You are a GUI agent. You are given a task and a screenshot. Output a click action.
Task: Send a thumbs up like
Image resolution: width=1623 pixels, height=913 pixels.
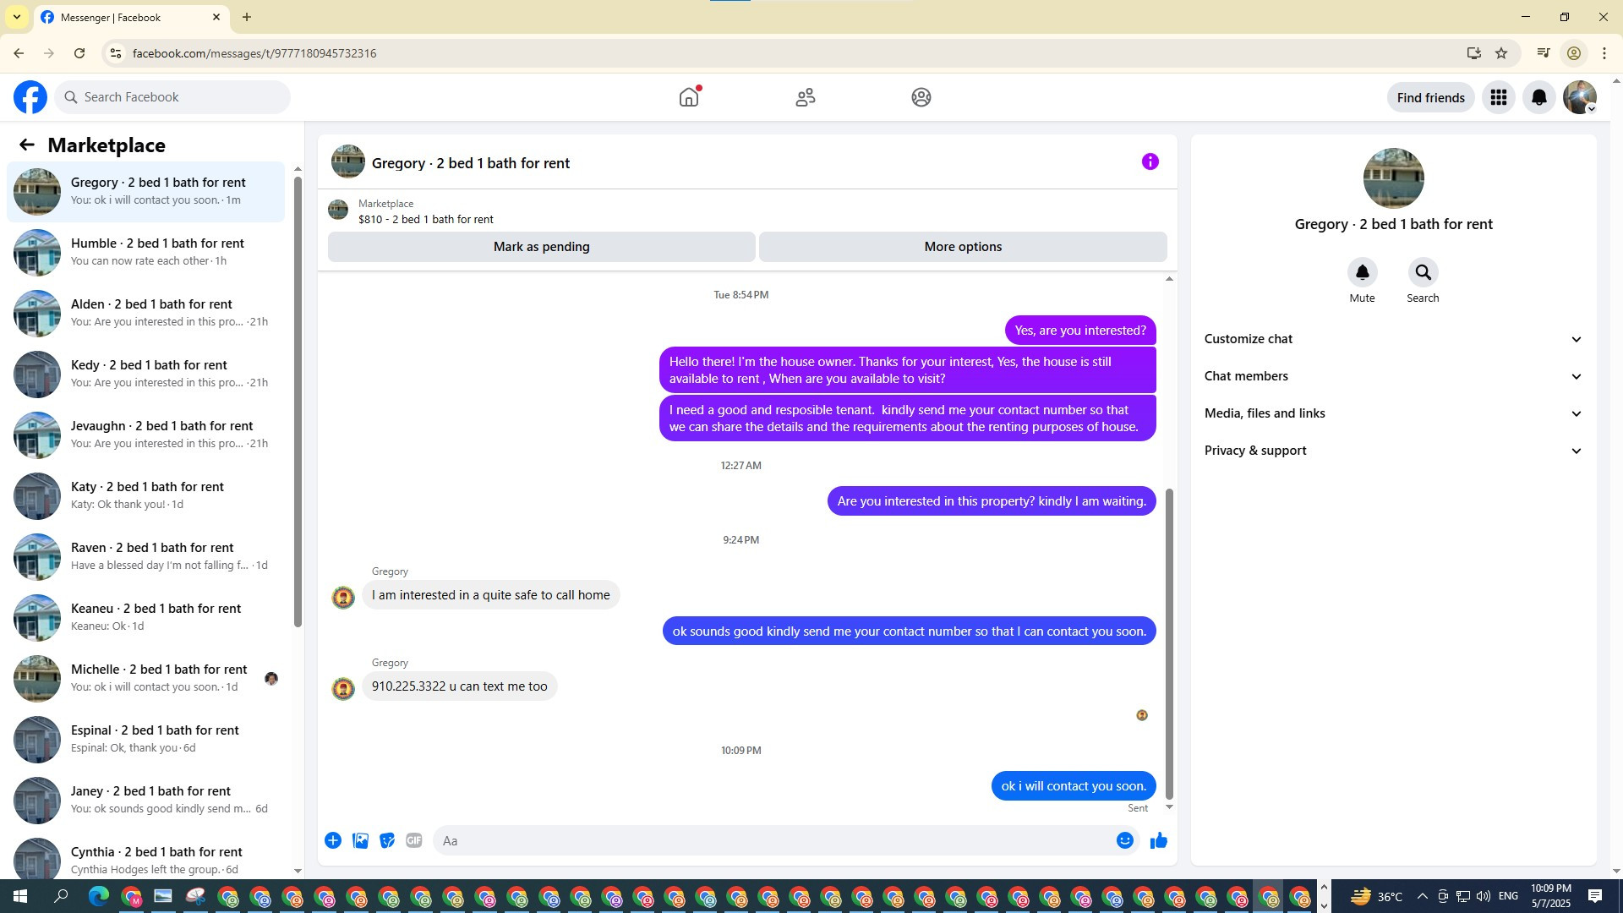click(1158, 840)
